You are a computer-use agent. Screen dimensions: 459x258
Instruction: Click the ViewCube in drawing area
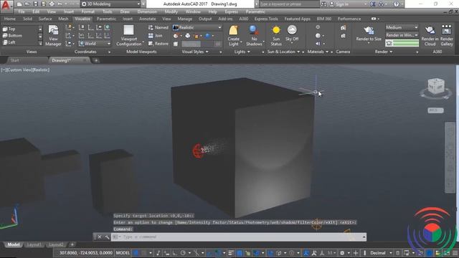click(436, 86)
